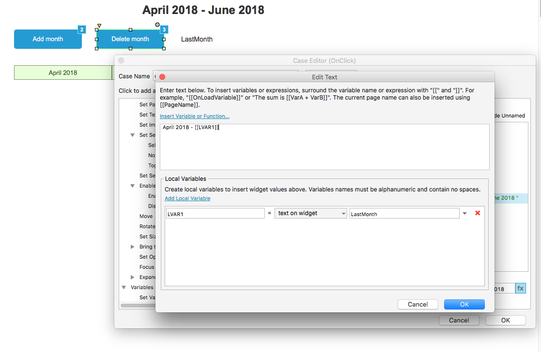This screenshot has width=541, height=352.
Task: Click the 'Add Local Variable' link
Action: click(x=187, y=198)
